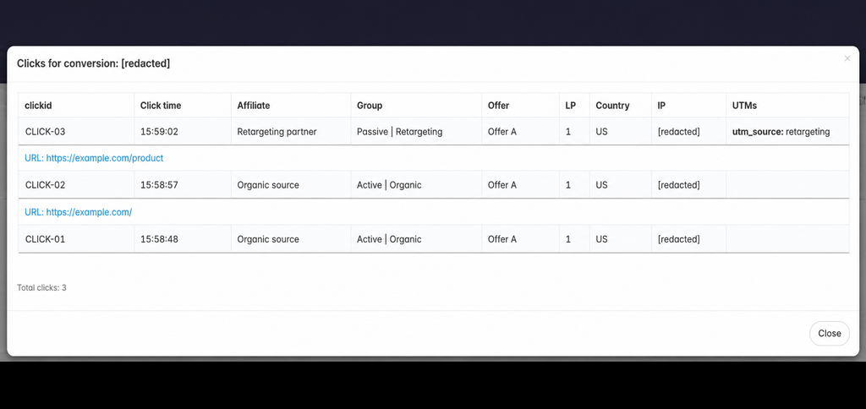Click LP value 1 in the CLICK-01 row

[x=567, y=239]
